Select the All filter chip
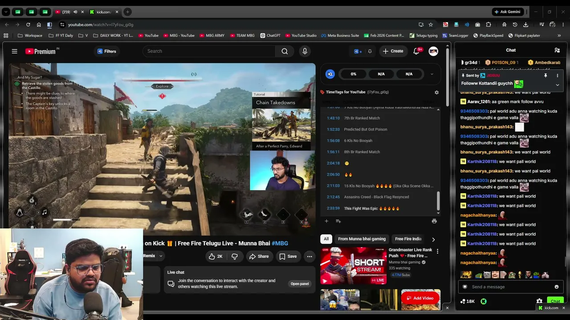This screenshot has width=570, height=320. [x=326, y=239]
